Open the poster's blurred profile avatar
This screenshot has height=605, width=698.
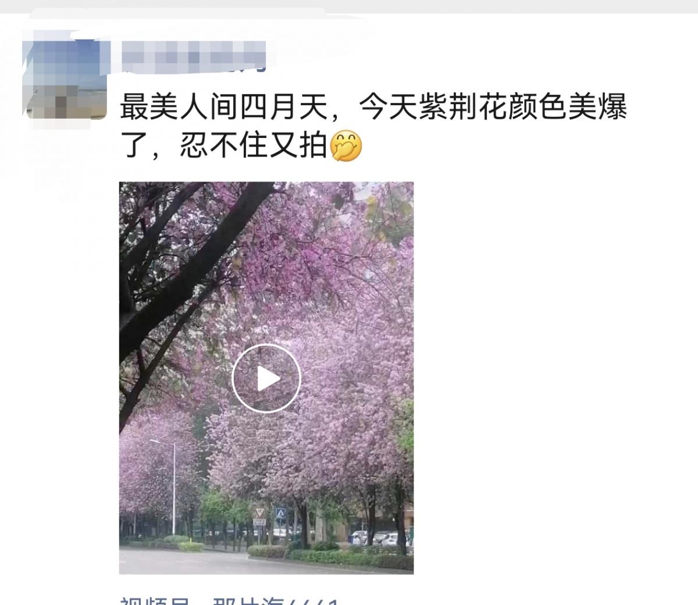(x=66, y=80)
